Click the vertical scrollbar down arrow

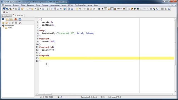(175, 92)
